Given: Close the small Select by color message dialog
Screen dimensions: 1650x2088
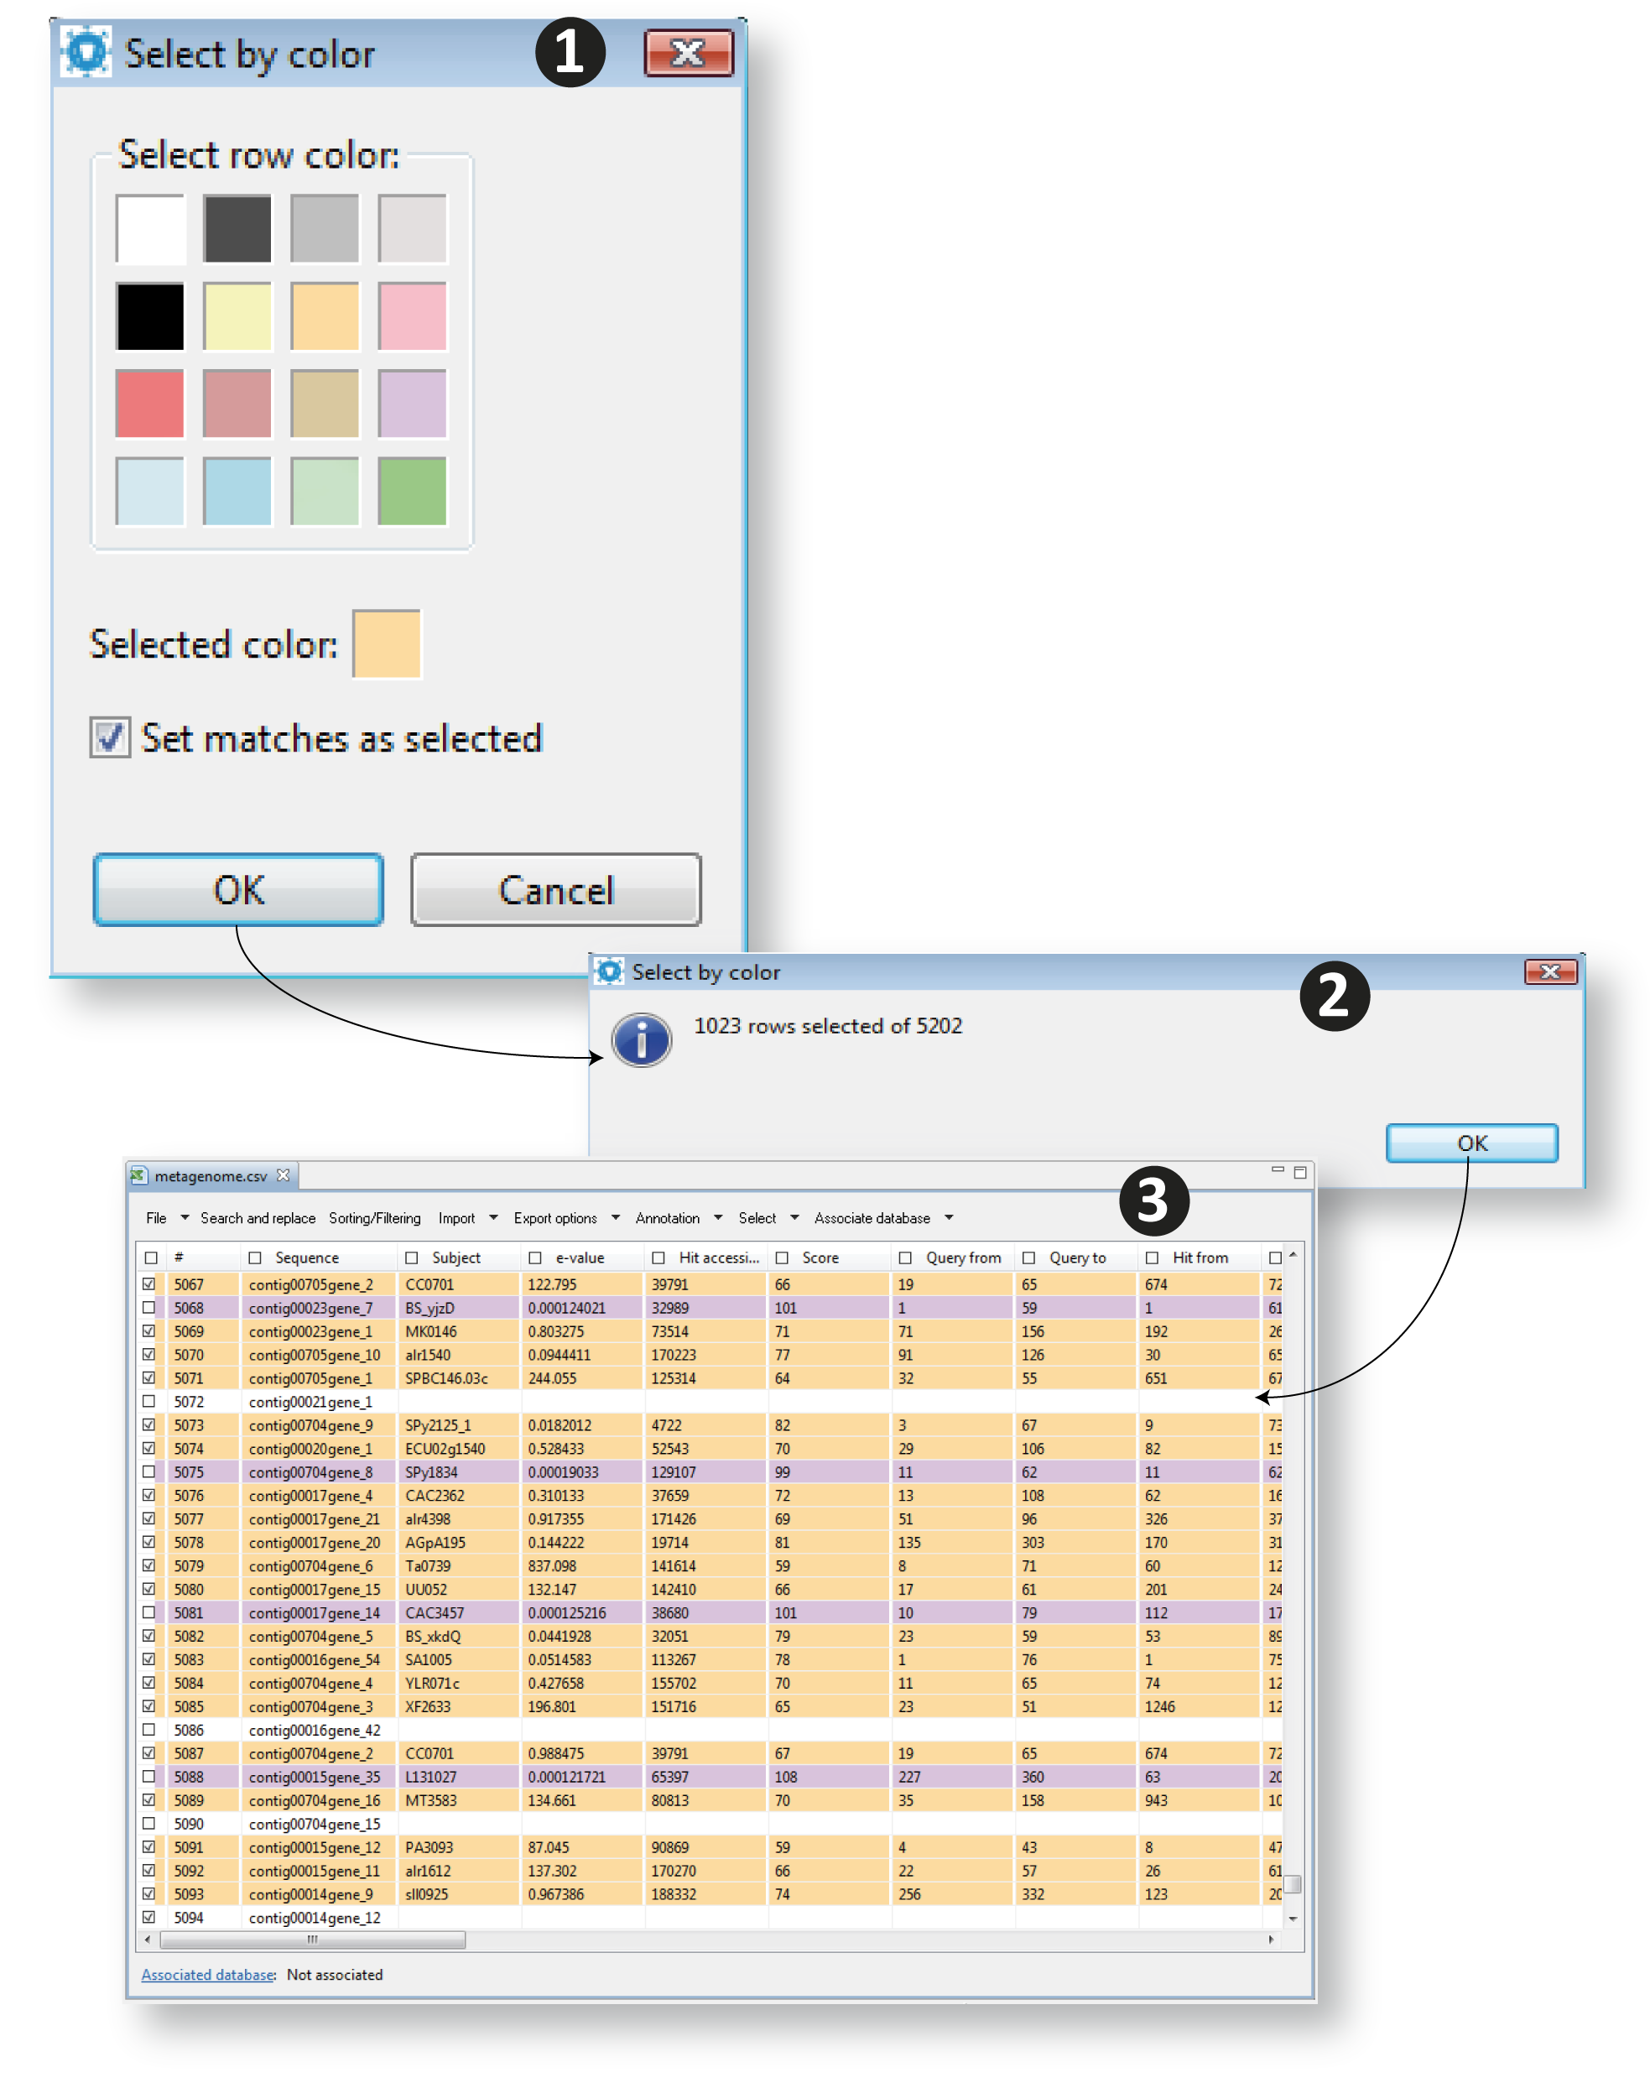Looking at the screenshot, I should click(x=1549, y=972).
